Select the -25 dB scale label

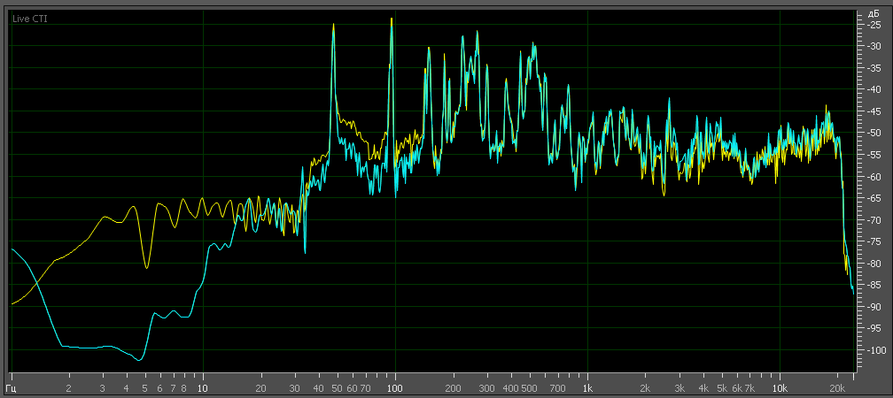click(x=873, y=24)
